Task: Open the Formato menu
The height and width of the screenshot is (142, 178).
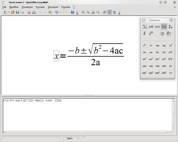Action: tap(40, 7)
